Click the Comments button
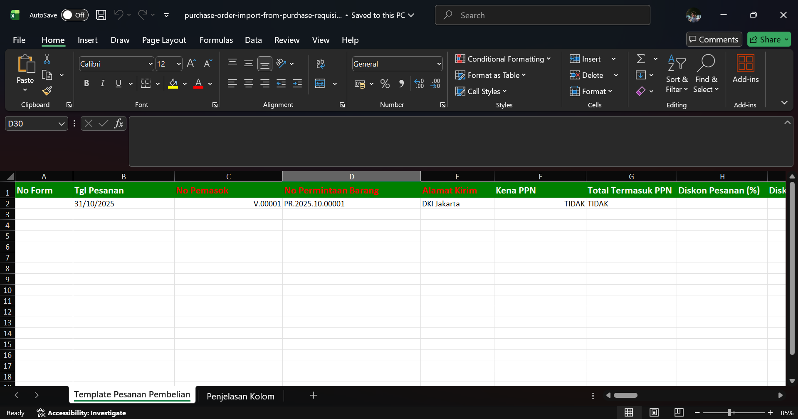Screen dimensions: 798x419 [714, 40]
